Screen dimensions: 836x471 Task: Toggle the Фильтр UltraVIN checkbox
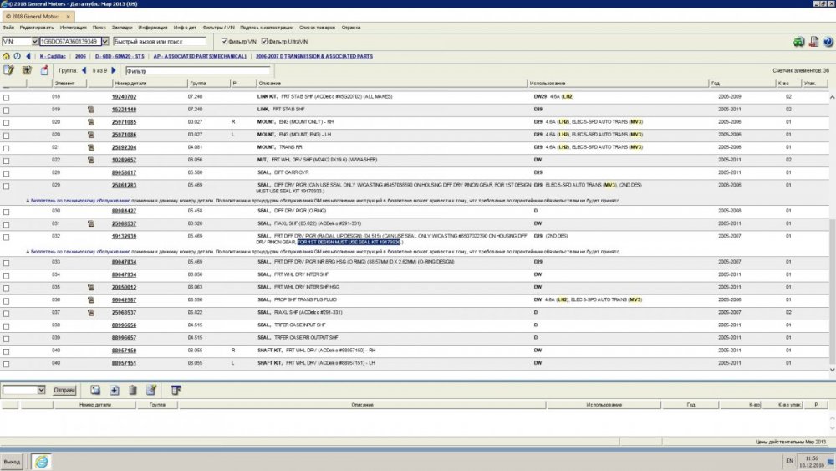click(x=265, y=41)
